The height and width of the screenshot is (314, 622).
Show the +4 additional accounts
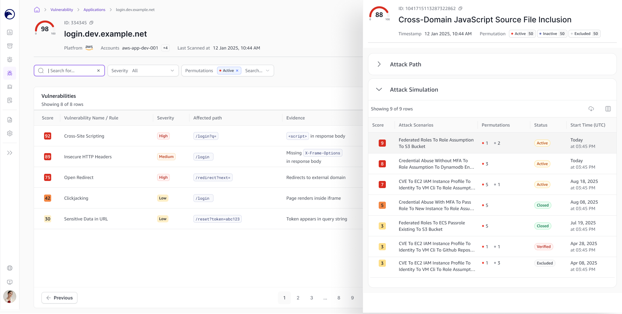pos(166,48)
